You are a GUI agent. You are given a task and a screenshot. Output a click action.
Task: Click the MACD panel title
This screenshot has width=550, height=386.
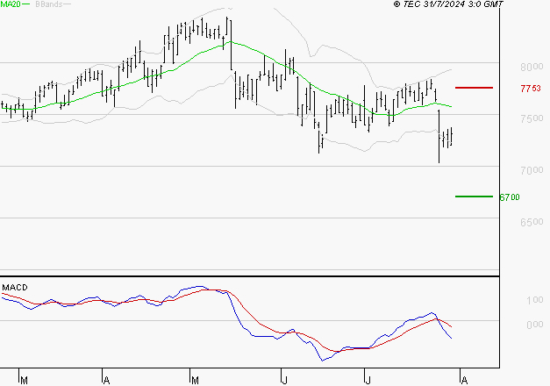(15, 288)
